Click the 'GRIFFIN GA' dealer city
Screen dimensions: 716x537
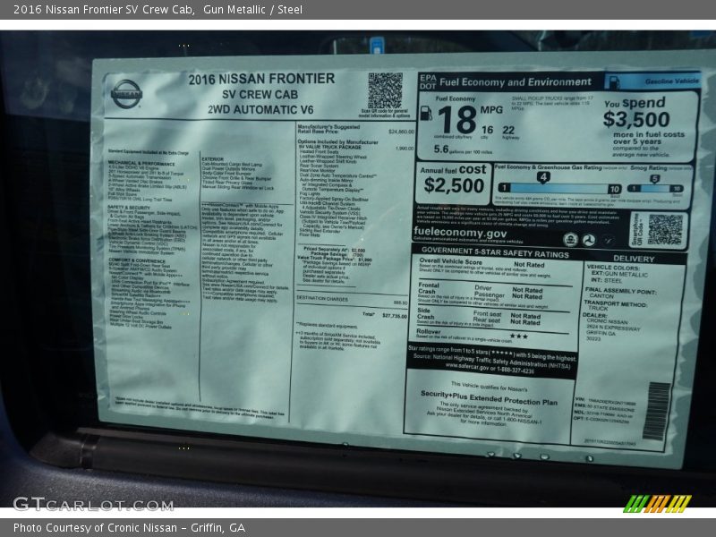point(601,333)
